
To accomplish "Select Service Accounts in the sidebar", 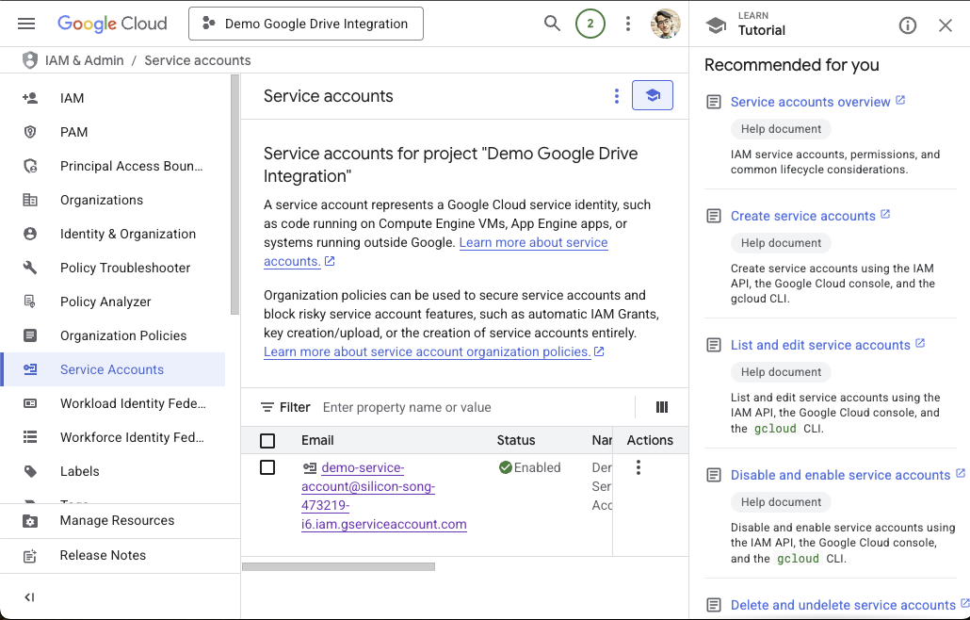I will (114, 369).
